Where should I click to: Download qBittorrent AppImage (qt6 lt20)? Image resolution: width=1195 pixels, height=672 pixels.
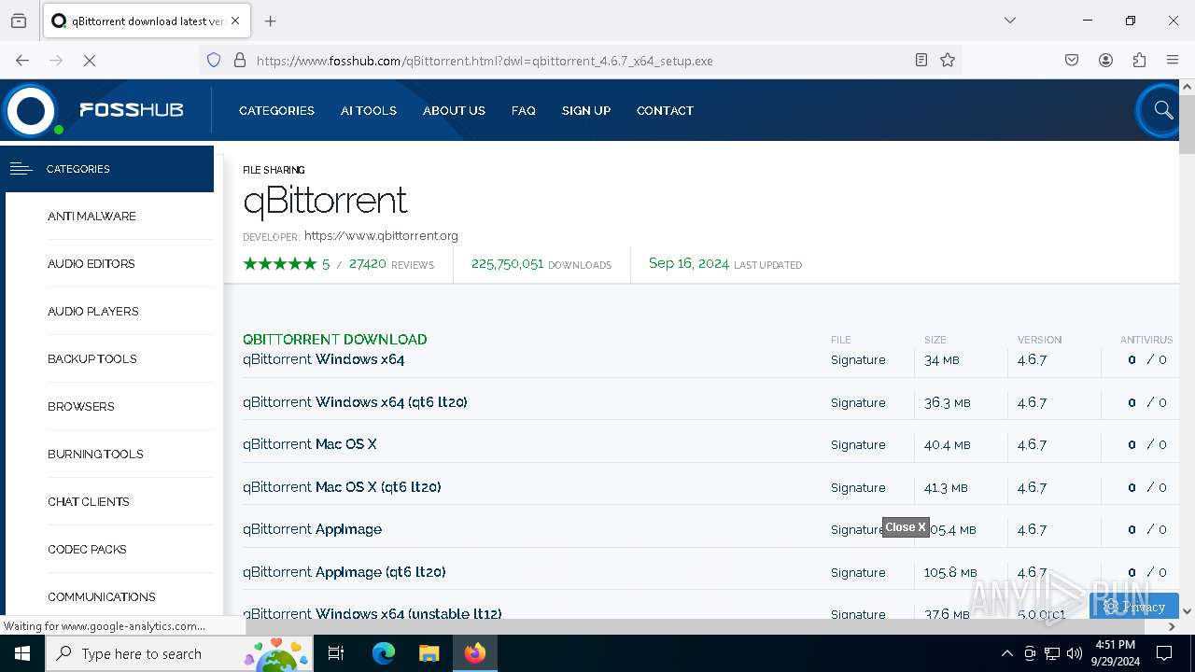tap(344, 572)
